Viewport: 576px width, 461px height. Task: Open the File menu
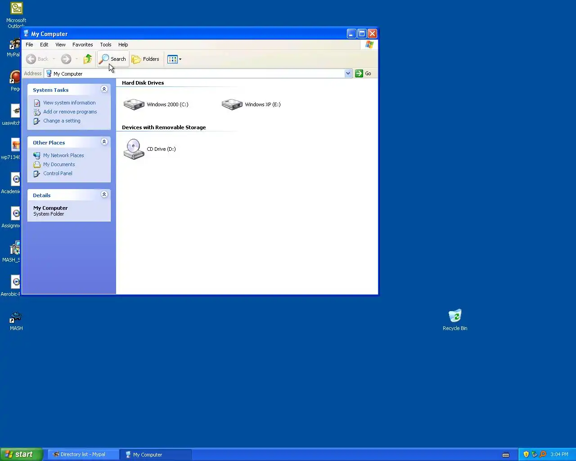(29, 45)
